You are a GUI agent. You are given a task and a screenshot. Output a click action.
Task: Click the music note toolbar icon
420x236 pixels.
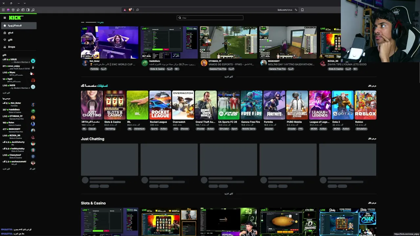[x=33, y=10]
